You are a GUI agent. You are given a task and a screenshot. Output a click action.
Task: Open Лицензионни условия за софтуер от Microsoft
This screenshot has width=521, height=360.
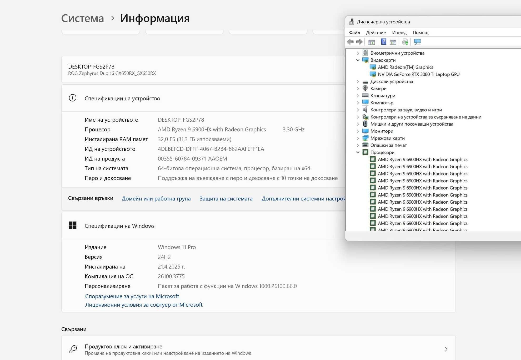coord(144,305)
